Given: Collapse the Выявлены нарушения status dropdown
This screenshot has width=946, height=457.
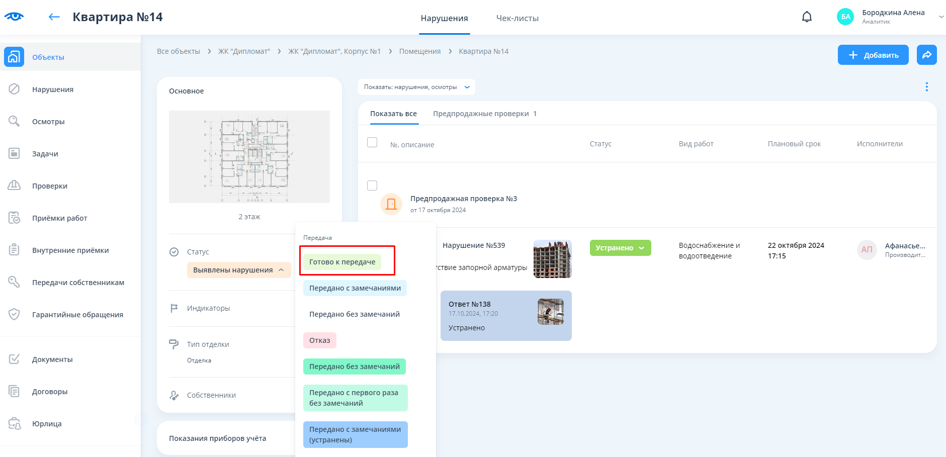Looking at the screenshot, I should click(238, 270).
